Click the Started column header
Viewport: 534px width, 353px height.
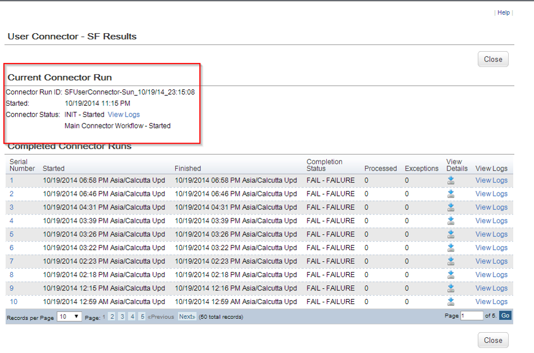click(54, 168)
